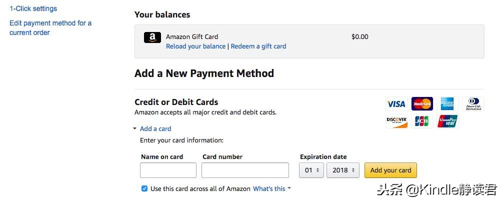Open the expiration year dropdown
This screenshot has width=503, height=202.
pyautogui.click(x=343, y=170)
